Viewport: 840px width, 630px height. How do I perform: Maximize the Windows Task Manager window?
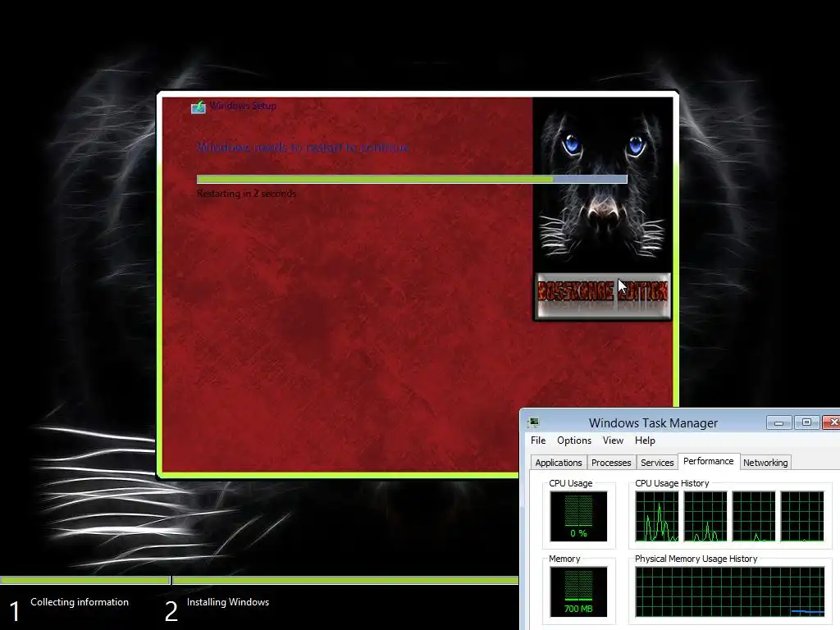[806, 422]
